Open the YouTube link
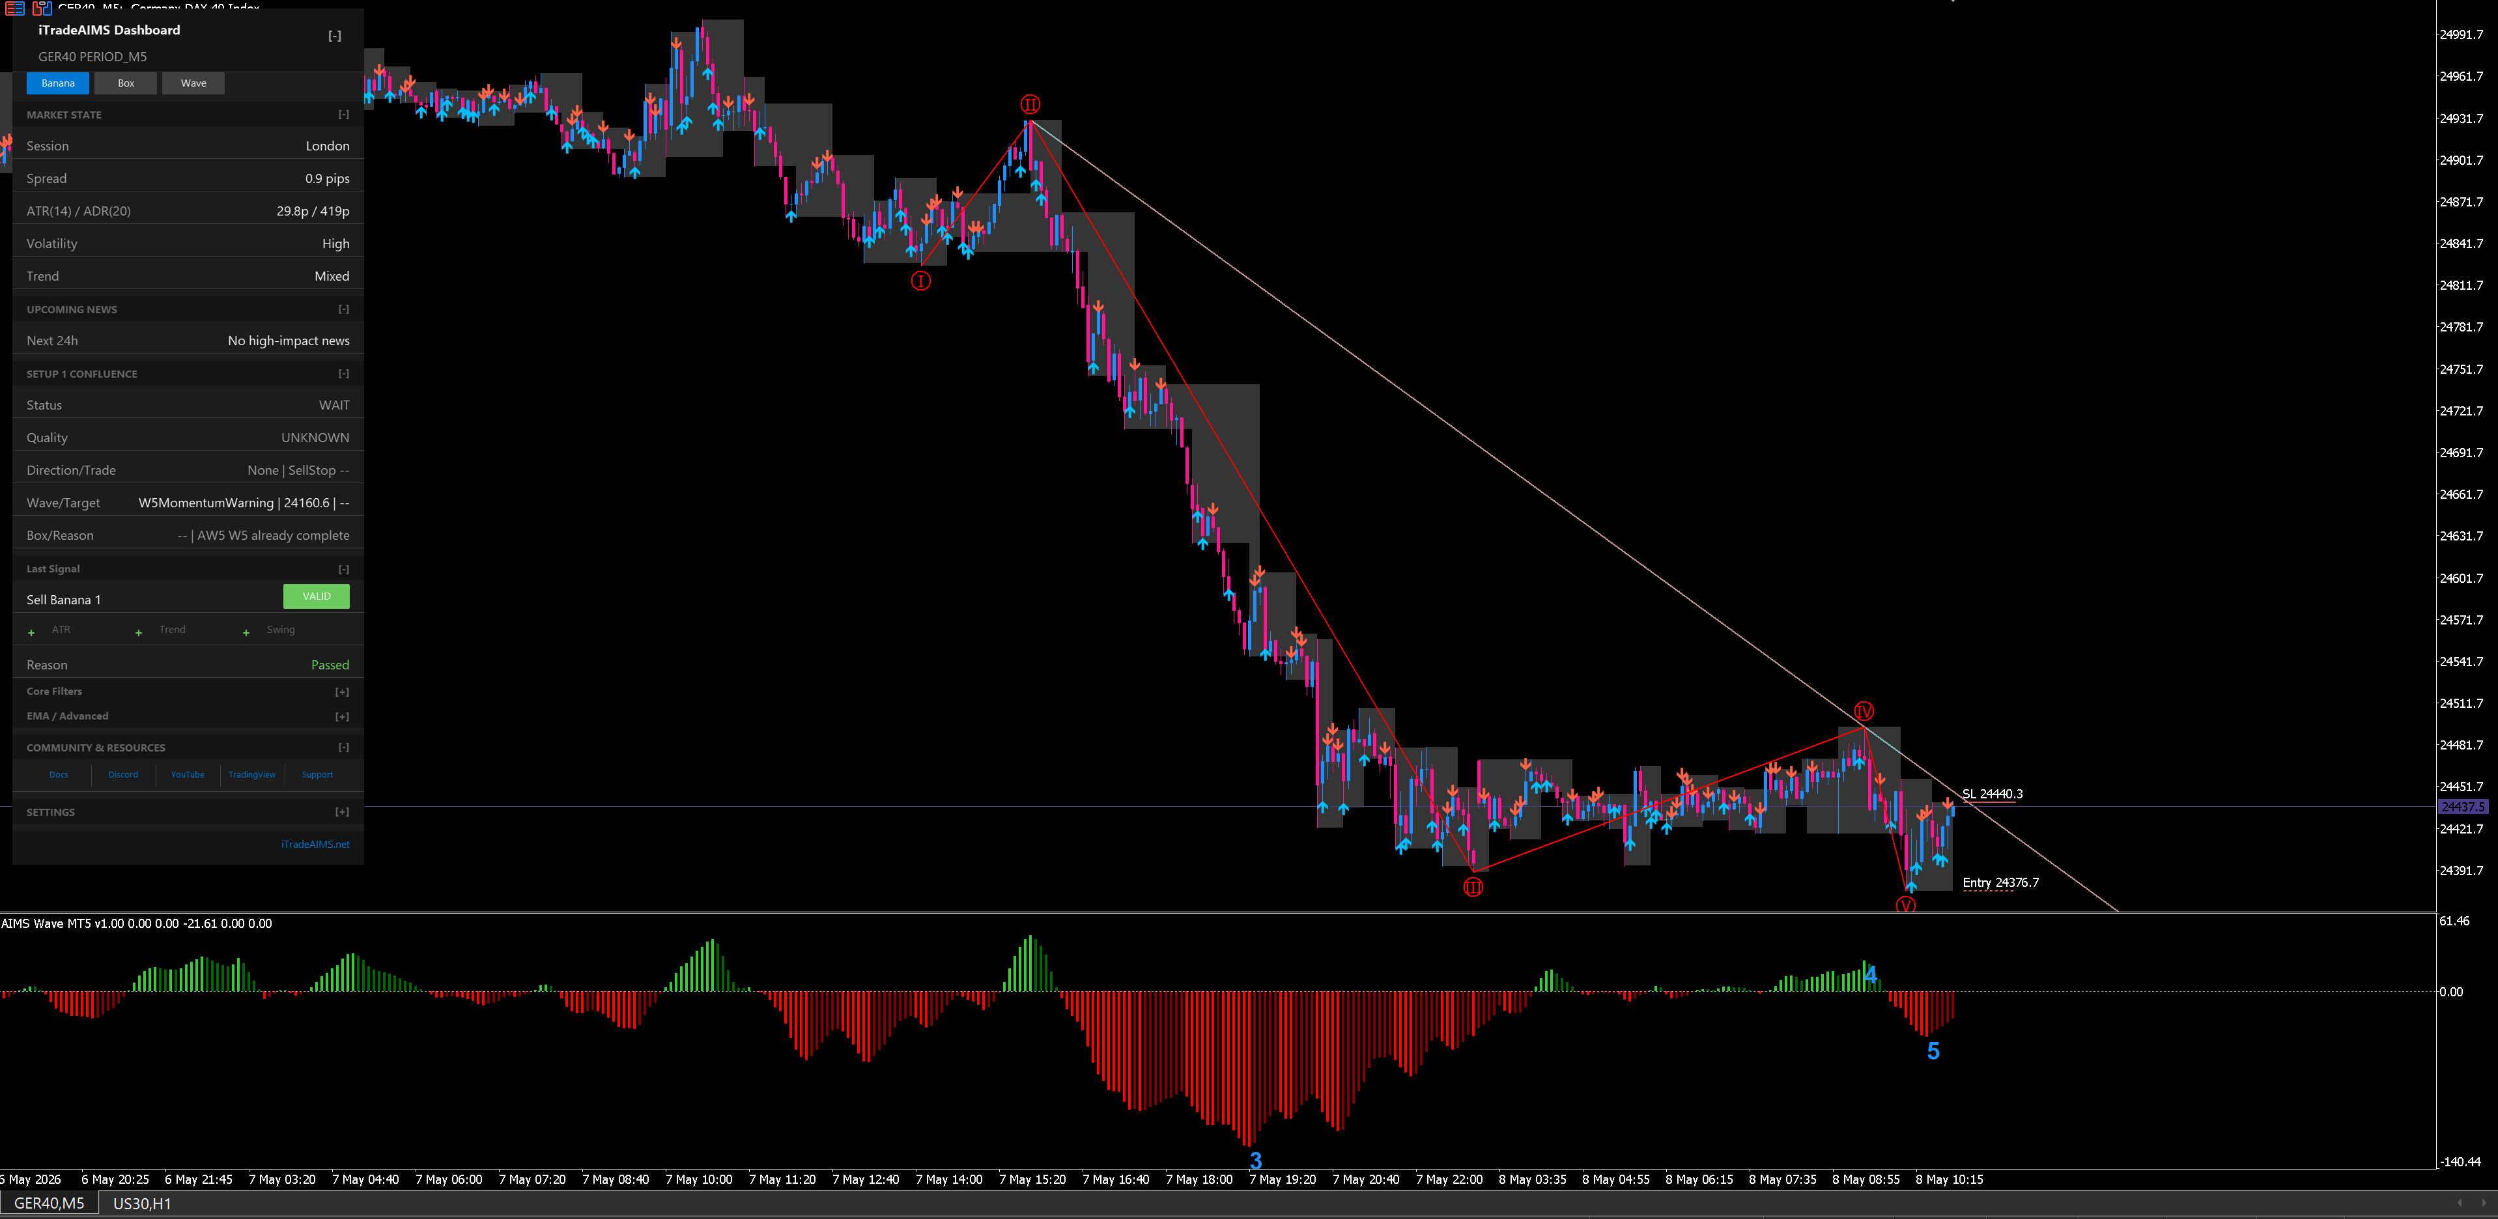The height and width of the screenshot is (1219, 2498). [187, 775]
